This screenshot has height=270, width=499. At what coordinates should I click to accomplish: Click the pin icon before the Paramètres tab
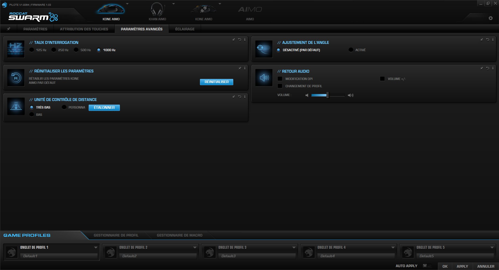click(9, 29)
